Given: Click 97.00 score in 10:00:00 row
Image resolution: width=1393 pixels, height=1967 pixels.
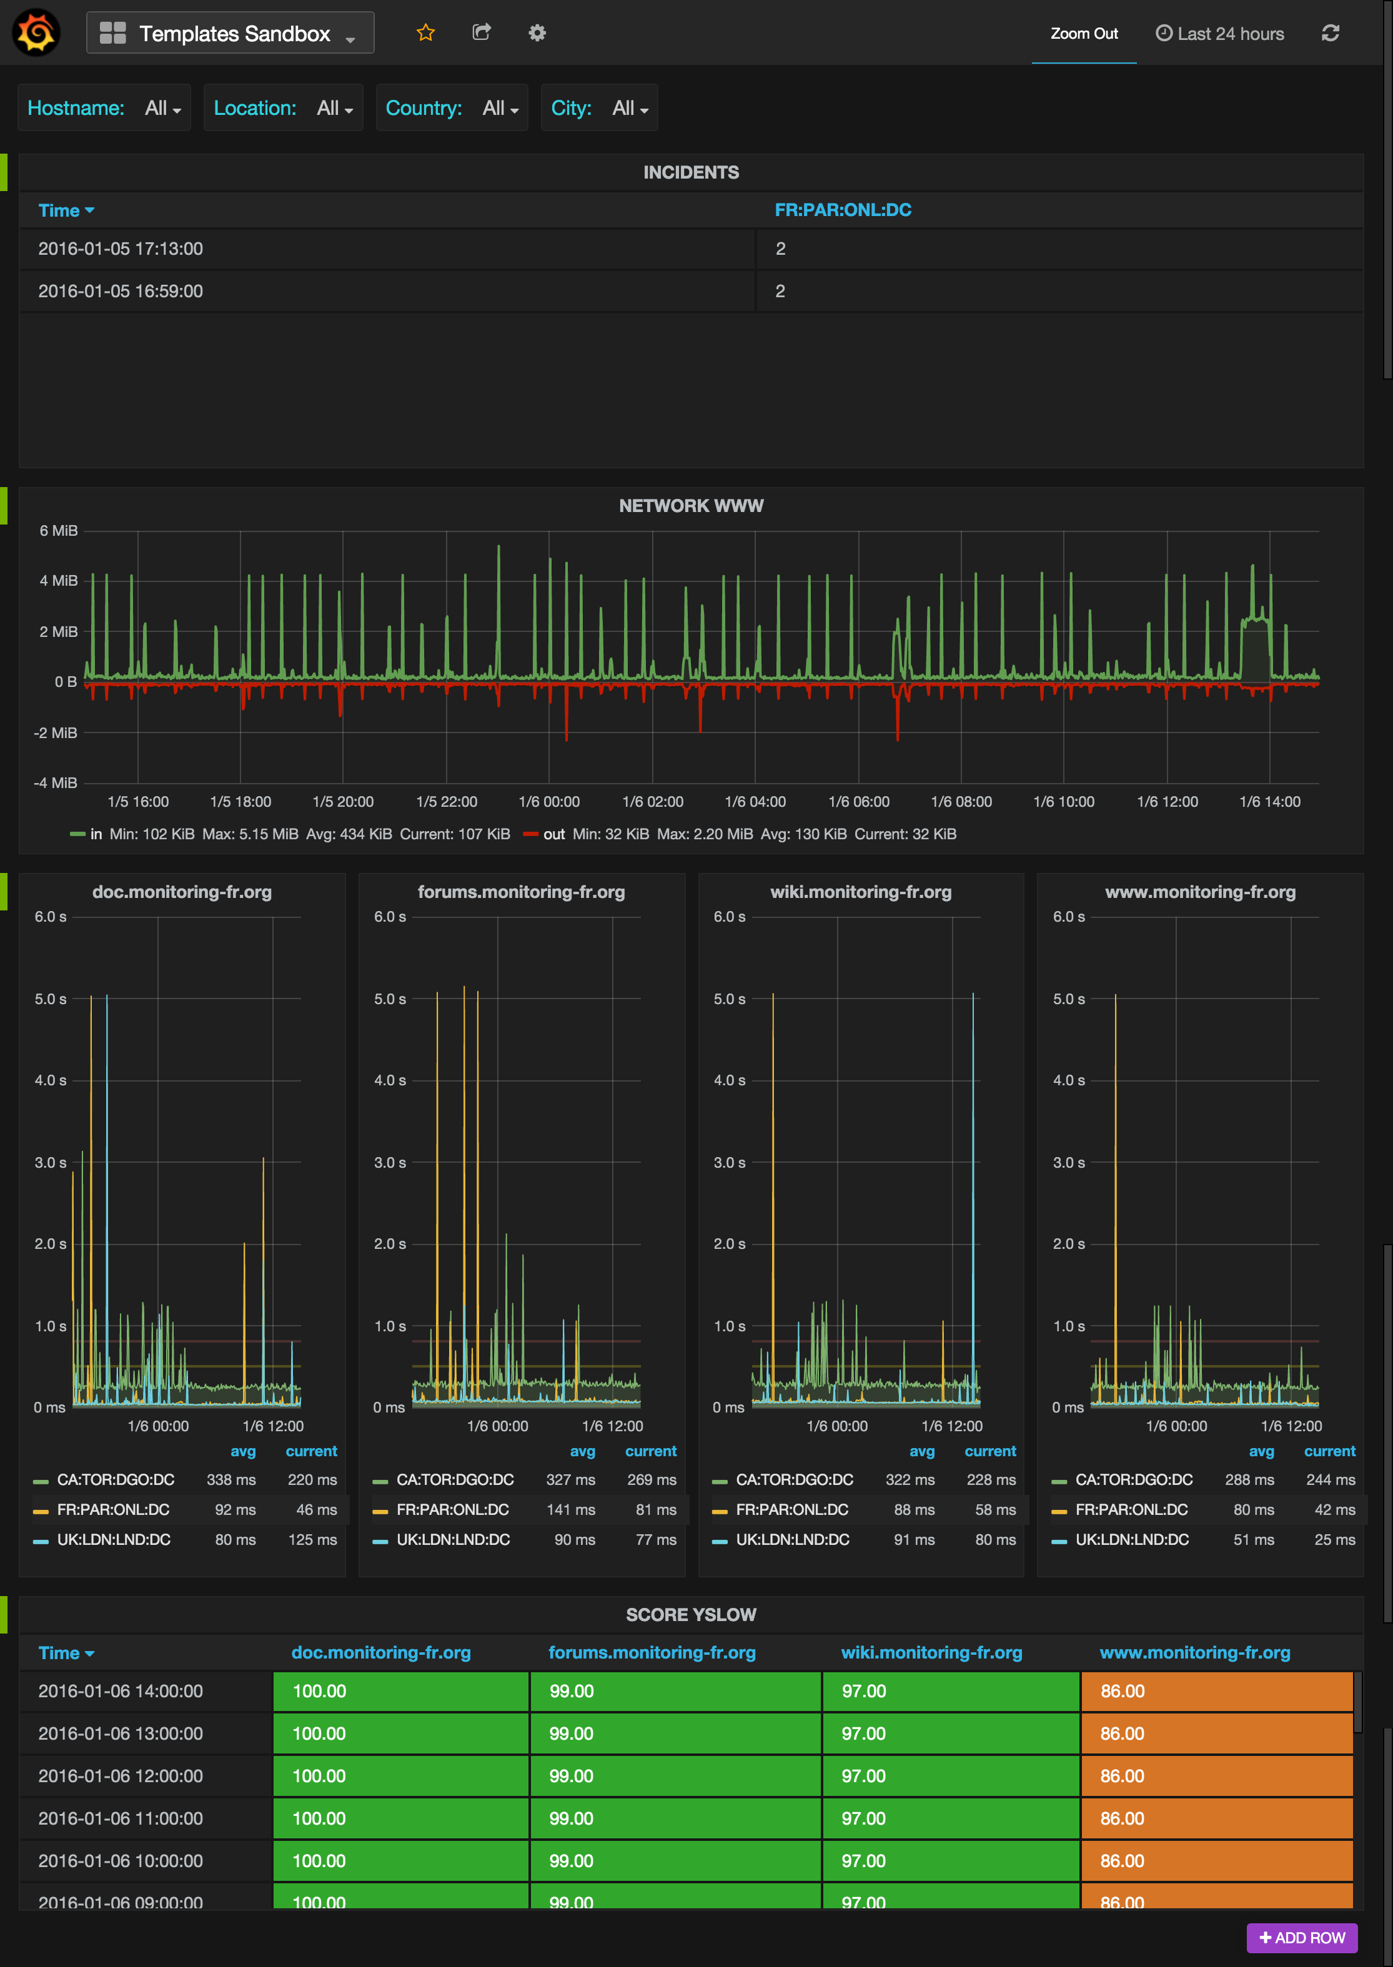Looking at the screenshot, I should [x=951, y=1861].
